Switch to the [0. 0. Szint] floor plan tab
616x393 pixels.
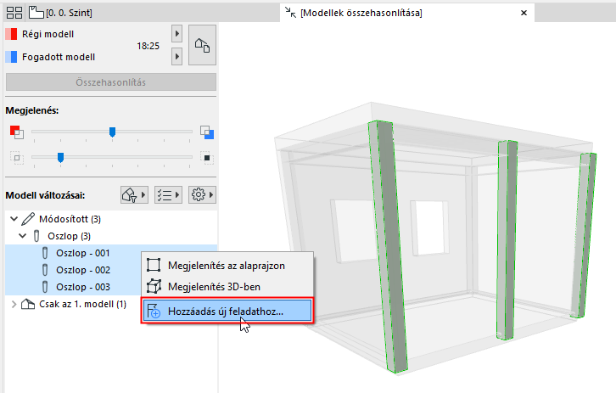61,13
